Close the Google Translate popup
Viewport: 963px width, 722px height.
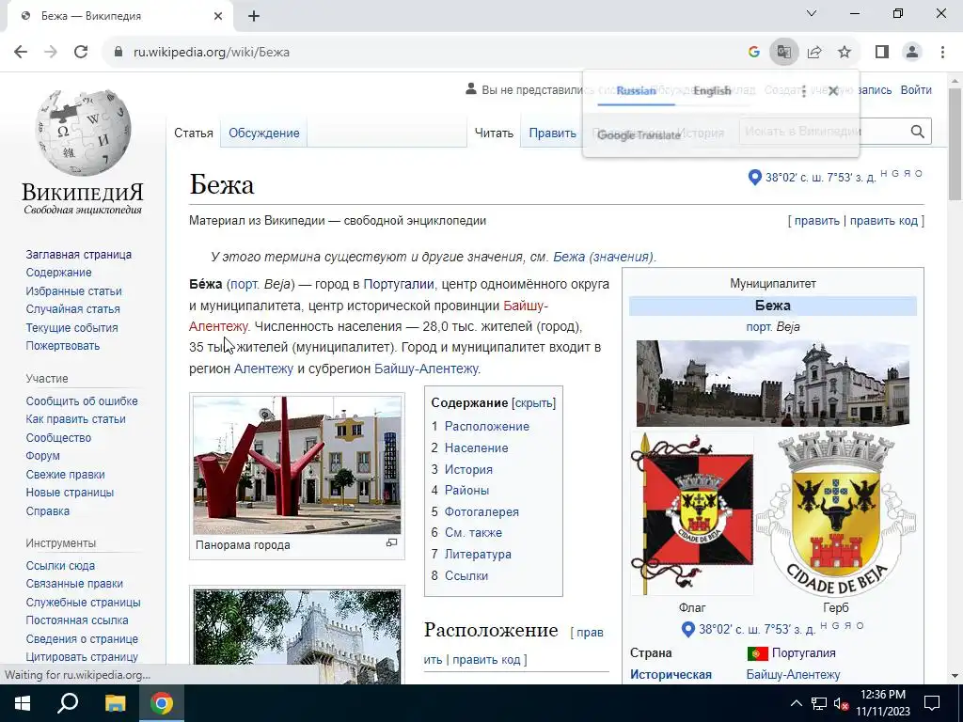point(833,91)
